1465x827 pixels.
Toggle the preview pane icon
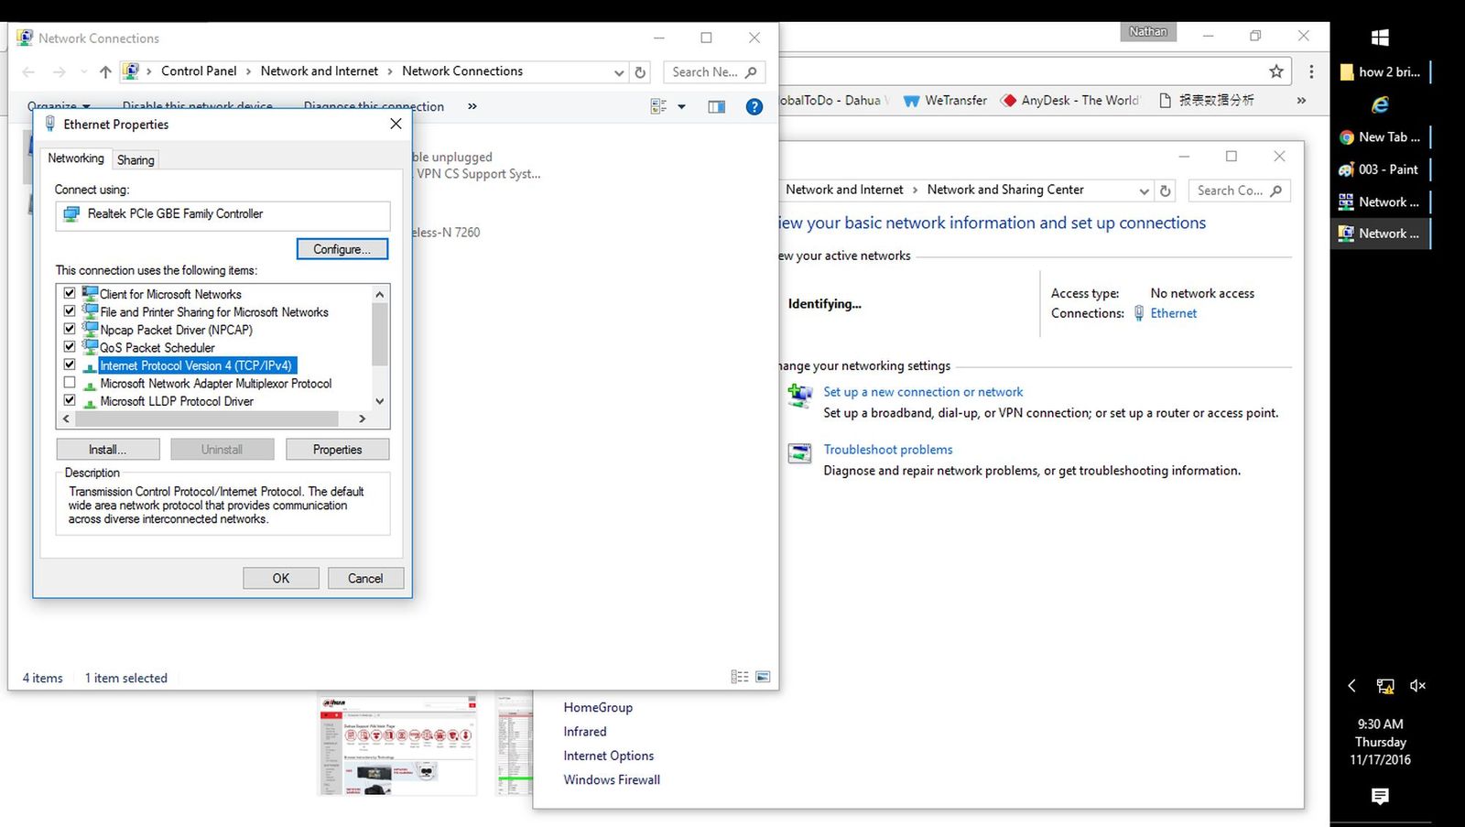point(716,107)
